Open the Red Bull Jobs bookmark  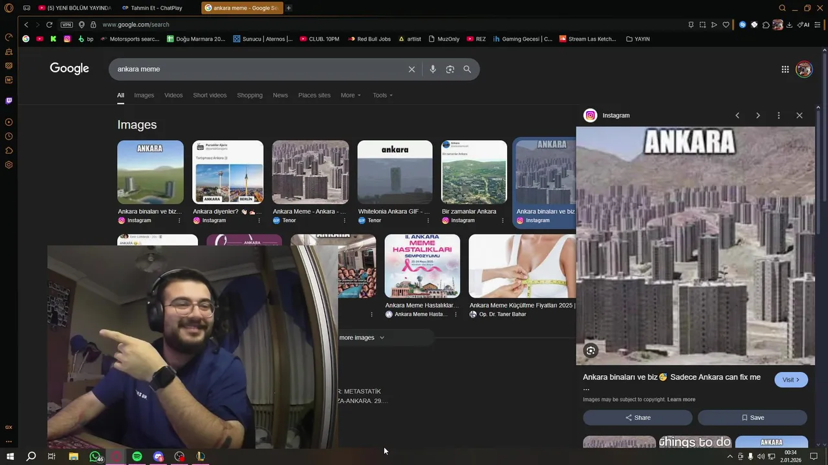(369, 39)
